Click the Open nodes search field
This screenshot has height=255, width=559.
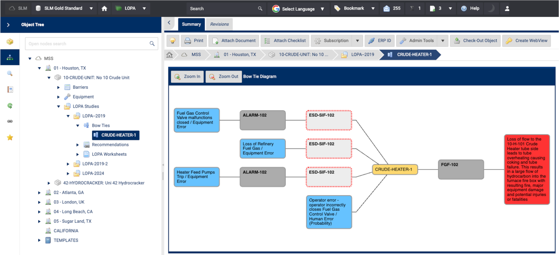[x=87, y=44]
